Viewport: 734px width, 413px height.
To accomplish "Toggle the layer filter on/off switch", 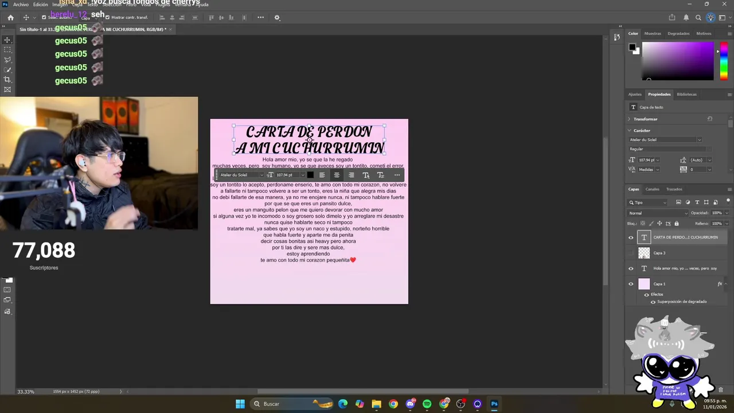I will click(728, 201).
